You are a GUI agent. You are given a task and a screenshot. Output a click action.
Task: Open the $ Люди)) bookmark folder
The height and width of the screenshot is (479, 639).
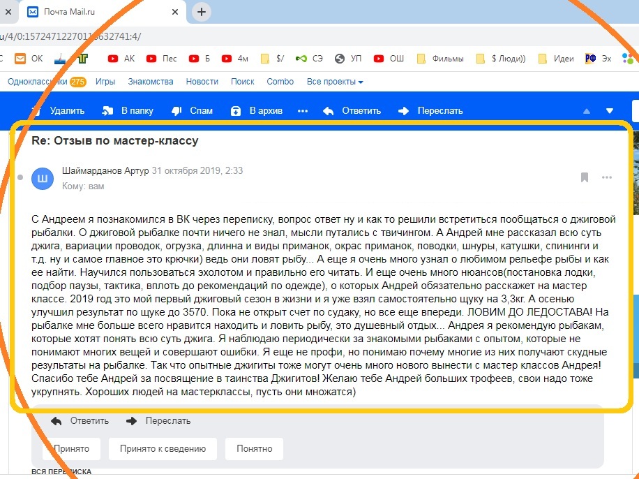[x=501, y=59]
